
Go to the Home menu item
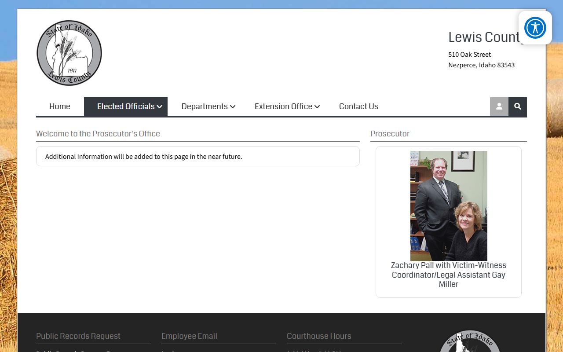pyautogui.click(x=60, y=106)
